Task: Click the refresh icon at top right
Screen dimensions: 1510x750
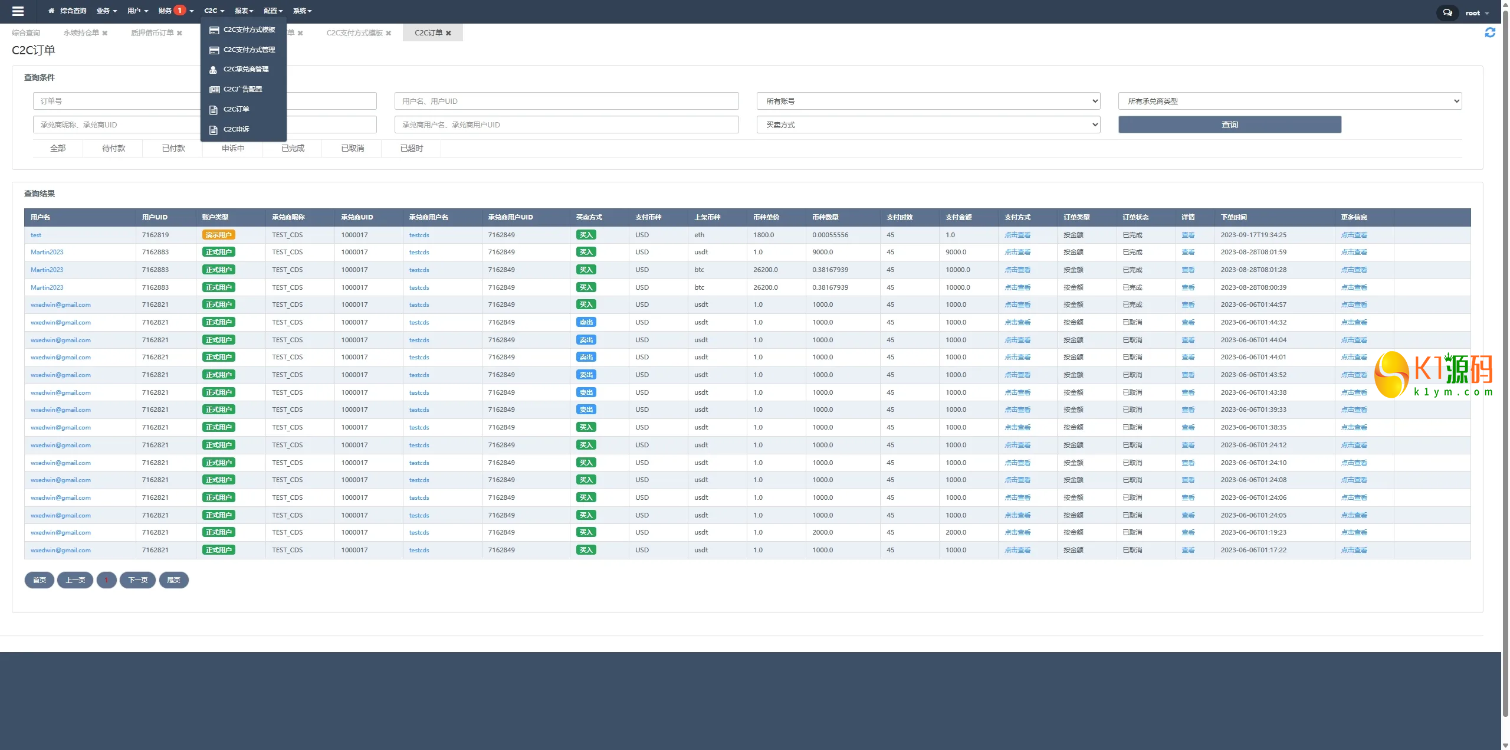Action: (x=1490, y=33)
